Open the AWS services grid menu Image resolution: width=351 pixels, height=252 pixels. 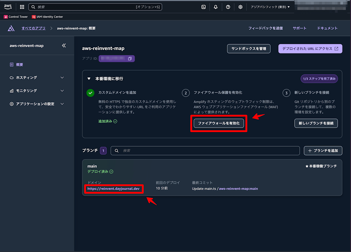pyautogui.click(x=22, y=7)
